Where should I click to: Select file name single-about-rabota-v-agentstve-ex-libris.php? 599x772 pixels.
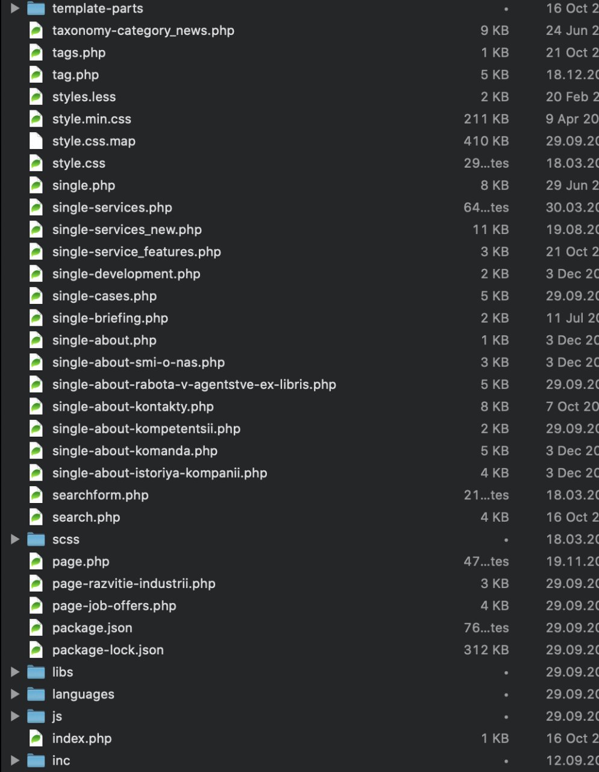tap(194, 384)
